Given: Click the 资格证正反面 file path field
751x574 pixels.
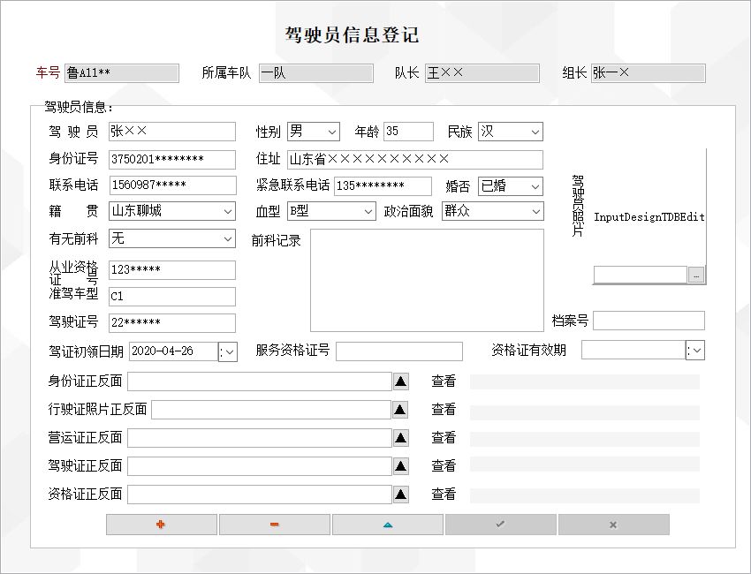Looking at the screenshot, I should tap(260, 495).
